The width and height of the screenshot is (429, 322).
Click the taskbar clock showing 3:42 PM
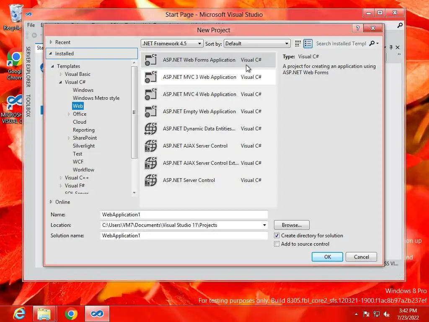click(408, 314)
